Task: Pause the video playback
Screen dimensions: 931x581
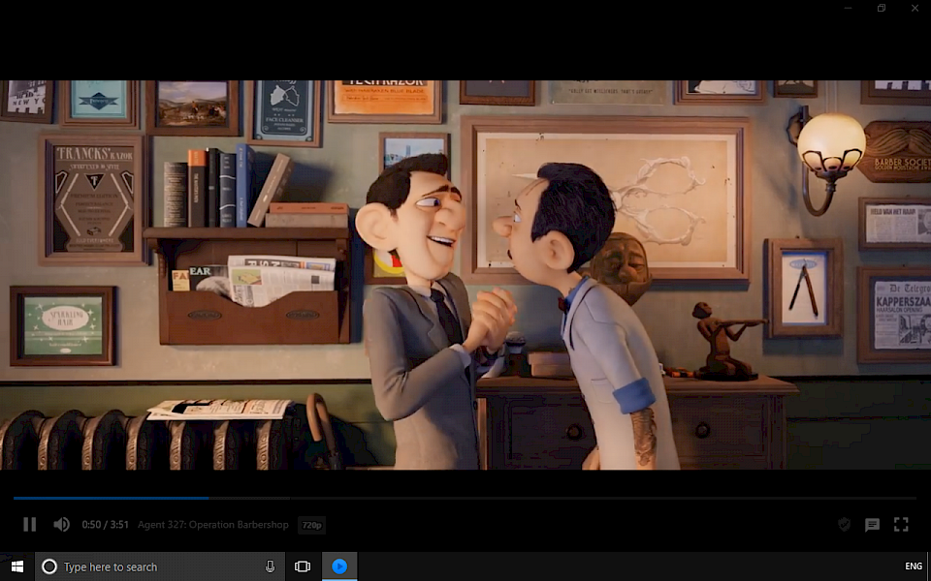Action: click(x=29, y=525)
